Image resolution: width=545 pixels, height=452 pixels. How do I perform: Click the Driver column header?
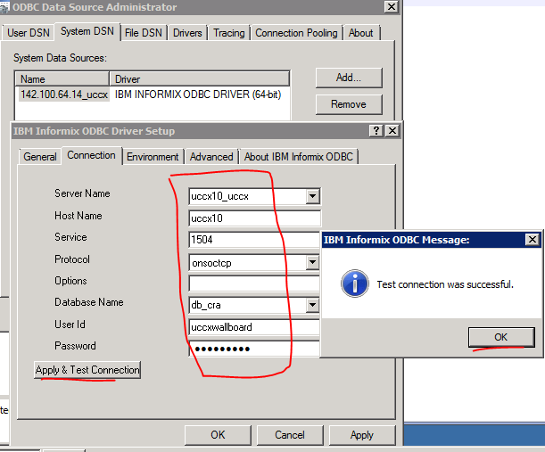tap(199, 79)
